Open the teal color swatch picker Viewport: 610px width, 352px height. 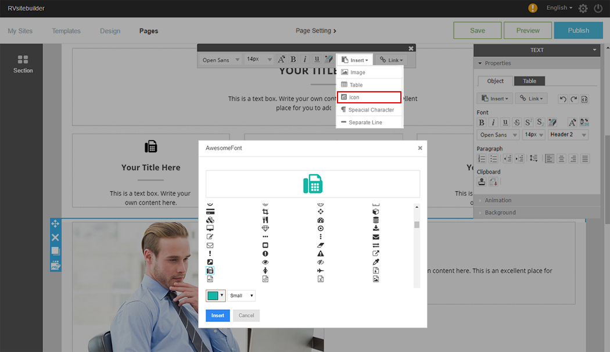(216, 296)
